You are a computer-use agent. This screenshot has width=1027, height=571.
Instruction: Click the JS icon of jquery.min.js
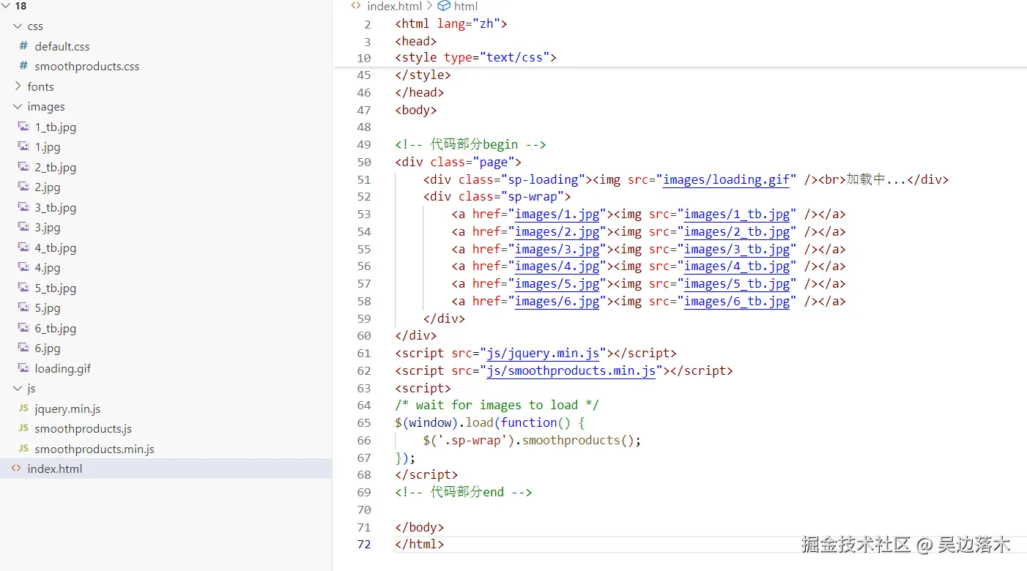[x=23, y=408]
